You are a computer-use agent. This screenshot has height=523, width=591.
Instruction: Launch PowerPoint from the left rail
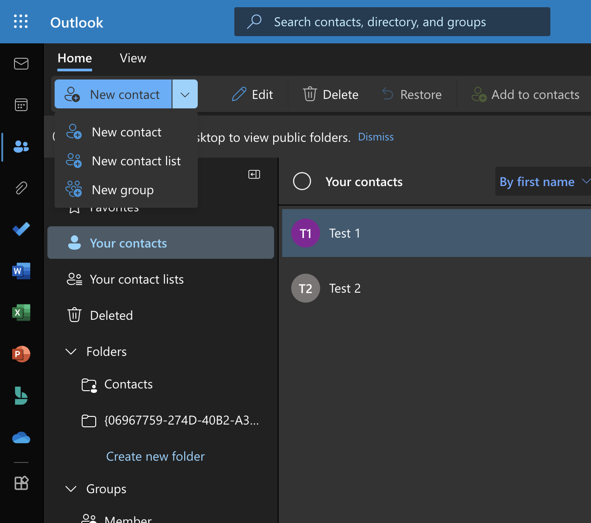click(x=21, y=354)
